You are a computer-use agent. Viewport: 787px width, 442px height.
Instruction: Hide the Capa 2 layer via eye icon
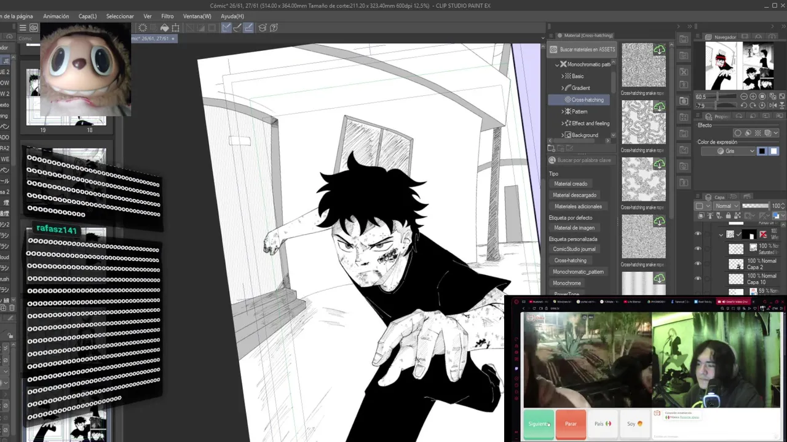tap(698, 263)
